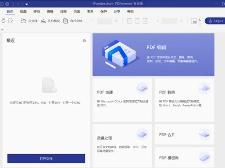Click the clear recent list icon
Screen dimensions: 225x168
pos(84,40)
